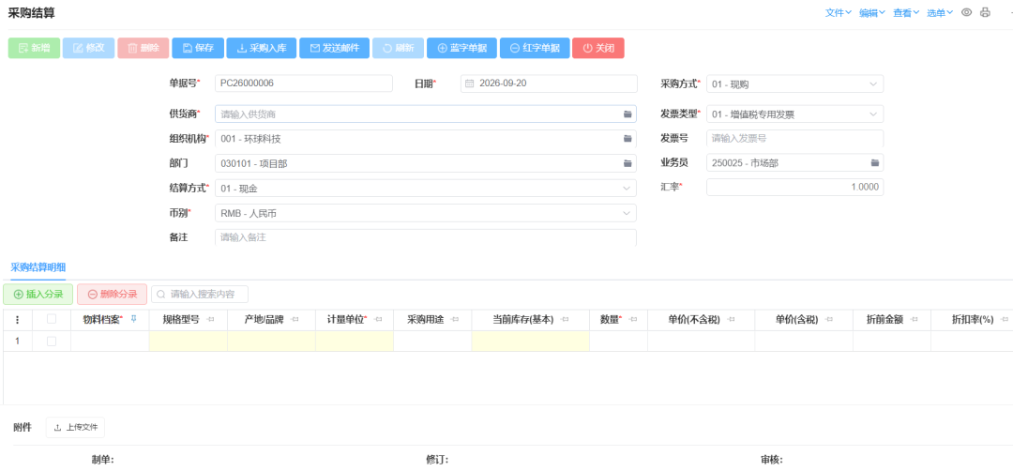The image size is (1013, 471).
Task: Open the 结算方式 dropdown showing 现金
Action: 425,188
